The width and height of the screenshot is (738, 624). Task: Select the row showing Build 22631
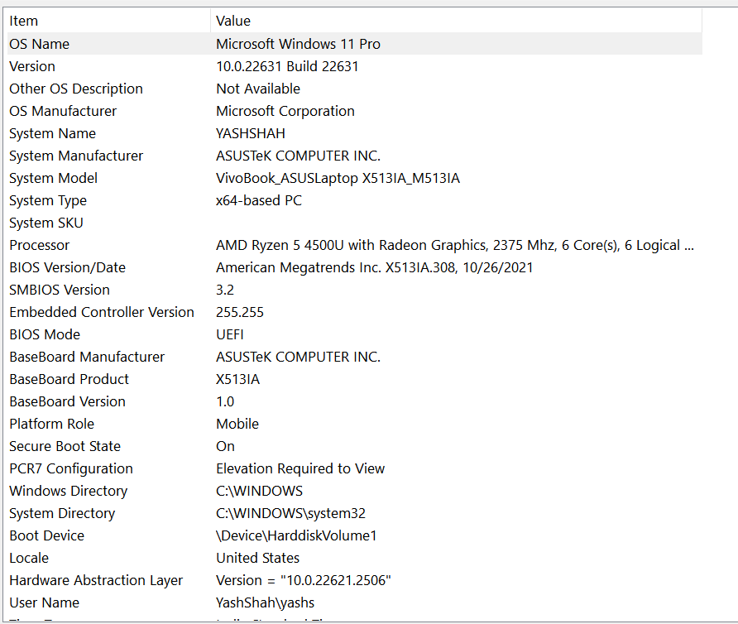coord(287,66)
